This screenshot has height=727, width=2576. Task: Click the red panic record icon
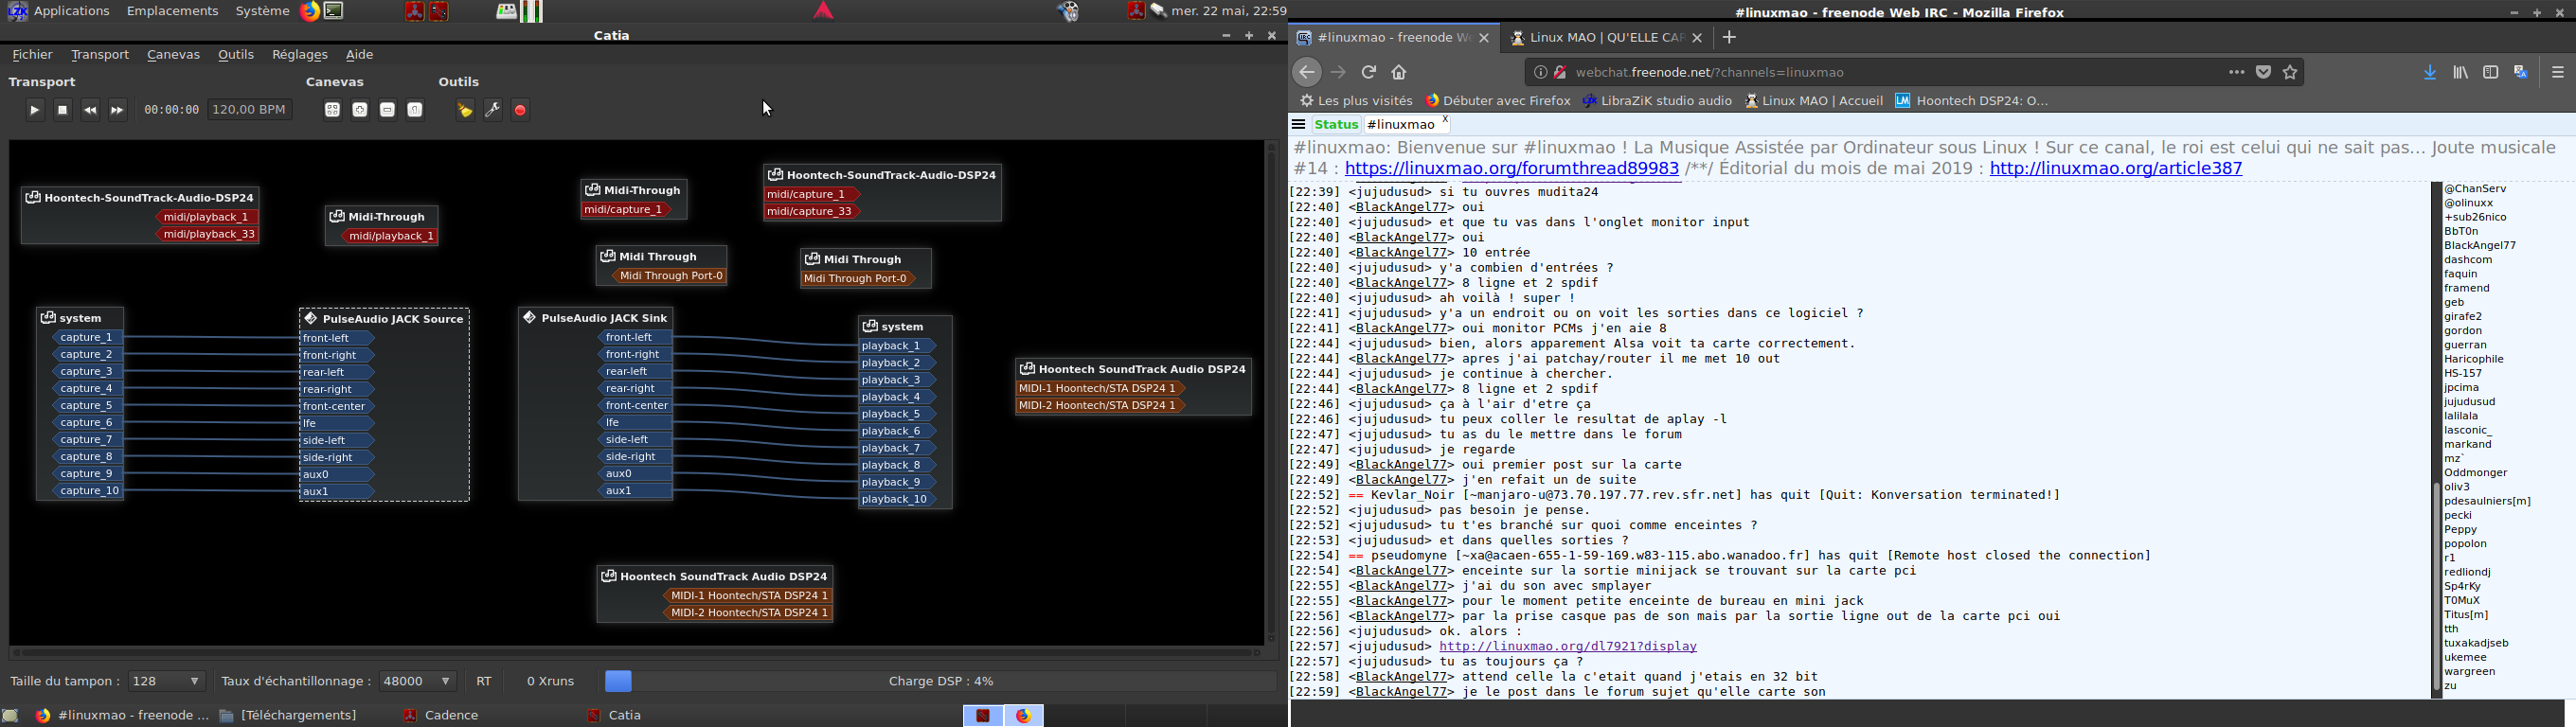(521, 111)
